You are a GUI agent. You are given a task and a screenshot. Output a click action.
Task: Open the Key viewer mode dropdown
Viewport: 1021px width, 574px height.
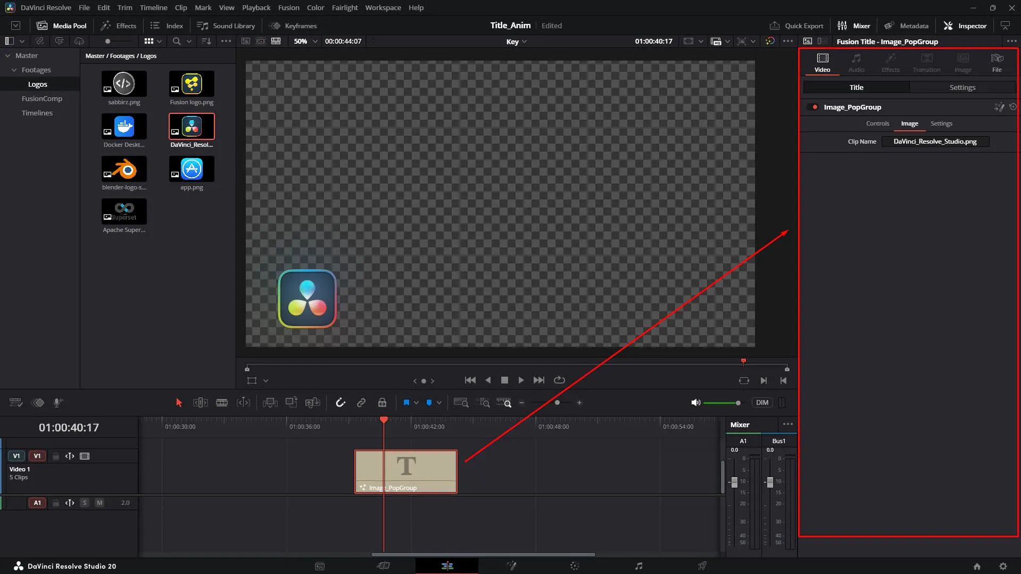516,41
